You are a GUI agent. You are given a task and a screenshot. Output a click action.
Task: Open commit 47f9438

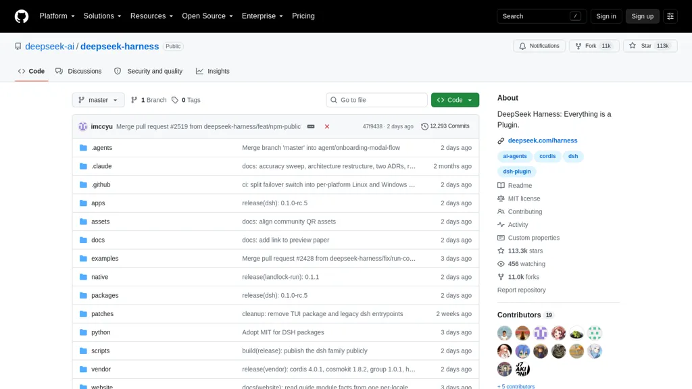click(372, 126)
